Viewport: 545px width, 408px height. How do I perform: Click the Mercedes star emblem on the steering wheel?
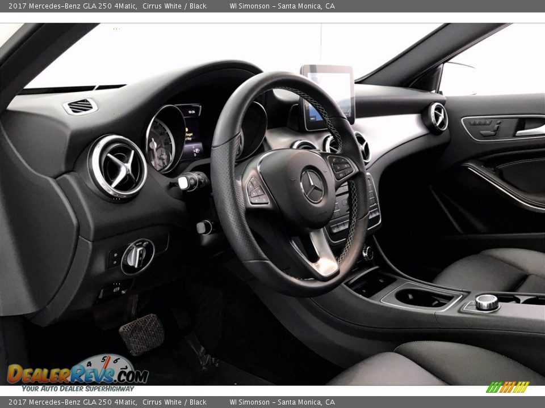pyautogui.click(x=312, y=186)
